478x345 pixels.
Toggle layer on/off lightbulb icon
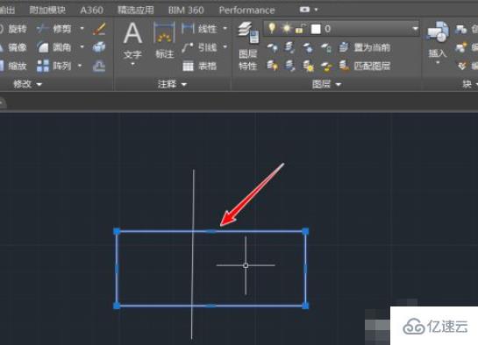point(272,29)
